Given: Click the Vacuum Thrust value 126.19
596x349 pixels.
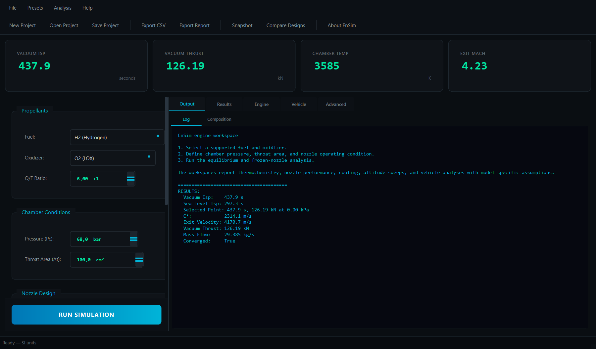Looking at the screenshot, I should [185, 66].
